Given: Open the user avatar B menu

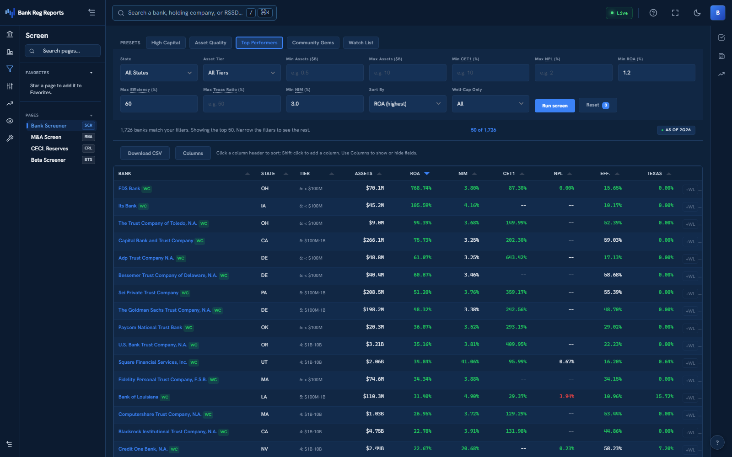Looking at the screenshot, I should click(x=718, y=13).
